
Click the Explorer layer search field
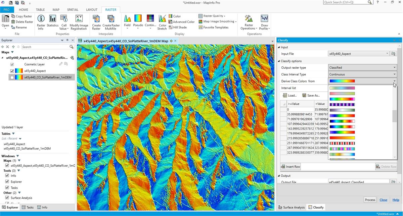click(x=45, y=47)
